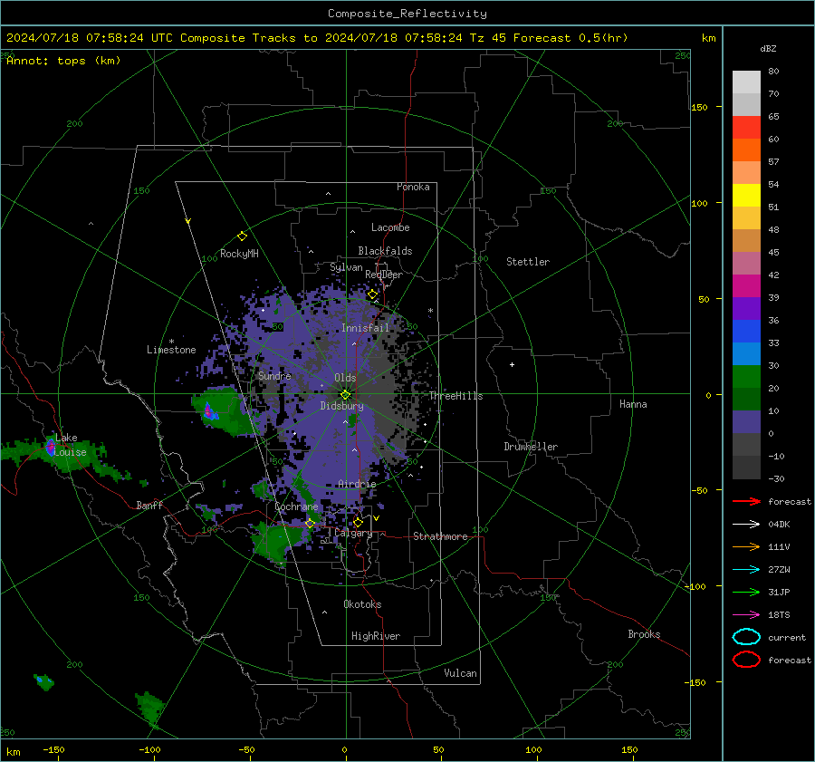
Task: Click the -150 tick label on bottom axis
Action: point(53,749)
